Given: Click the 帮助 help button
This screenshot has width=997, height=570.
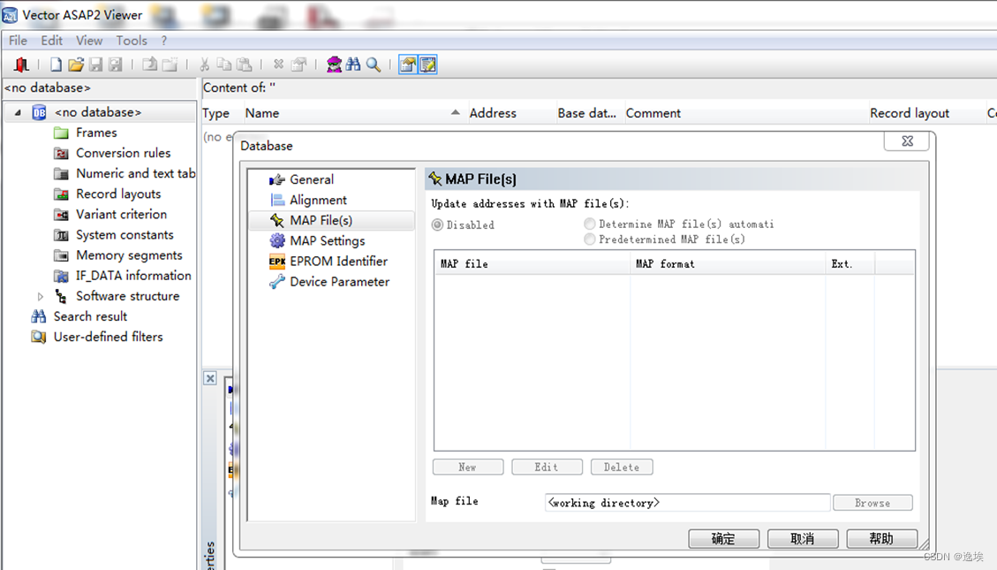Looking at the screenshot, I should coord(882,539).
